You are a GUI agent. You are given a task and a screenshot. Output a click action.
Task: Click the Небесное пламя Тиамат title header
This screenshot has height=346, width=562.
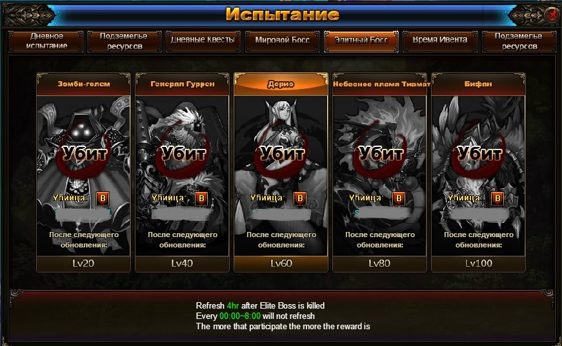click(x=380, y=84)
